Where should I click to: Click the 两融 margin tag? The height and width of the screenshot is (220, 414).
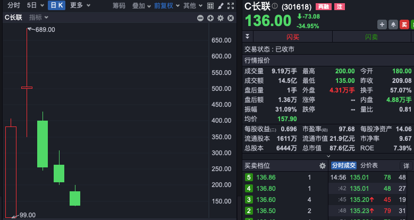(324, 6)
